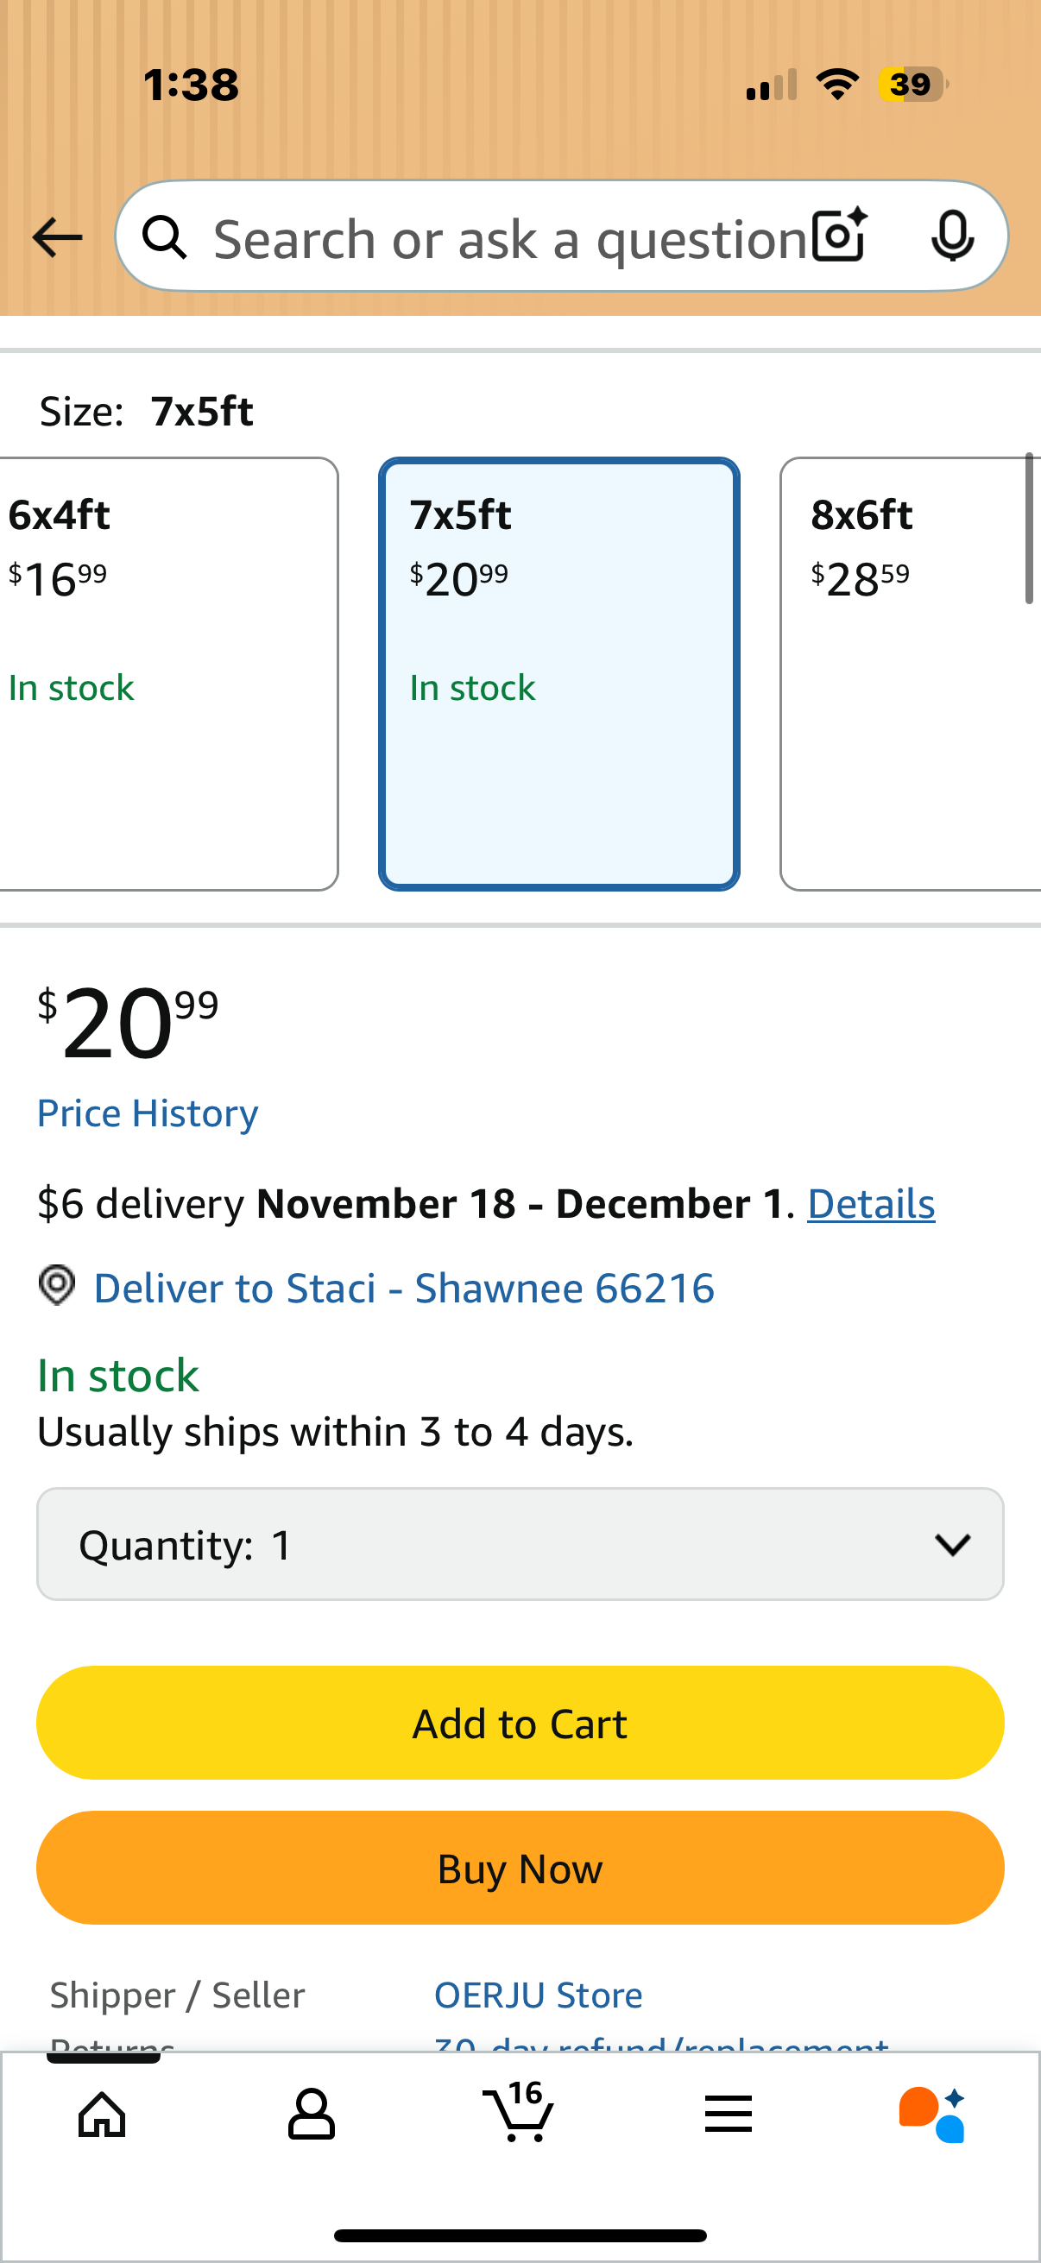Click the Buy Now button
This screenshot has height=2263, width=1041.
pyautogui.click(x=520, y=1868)
